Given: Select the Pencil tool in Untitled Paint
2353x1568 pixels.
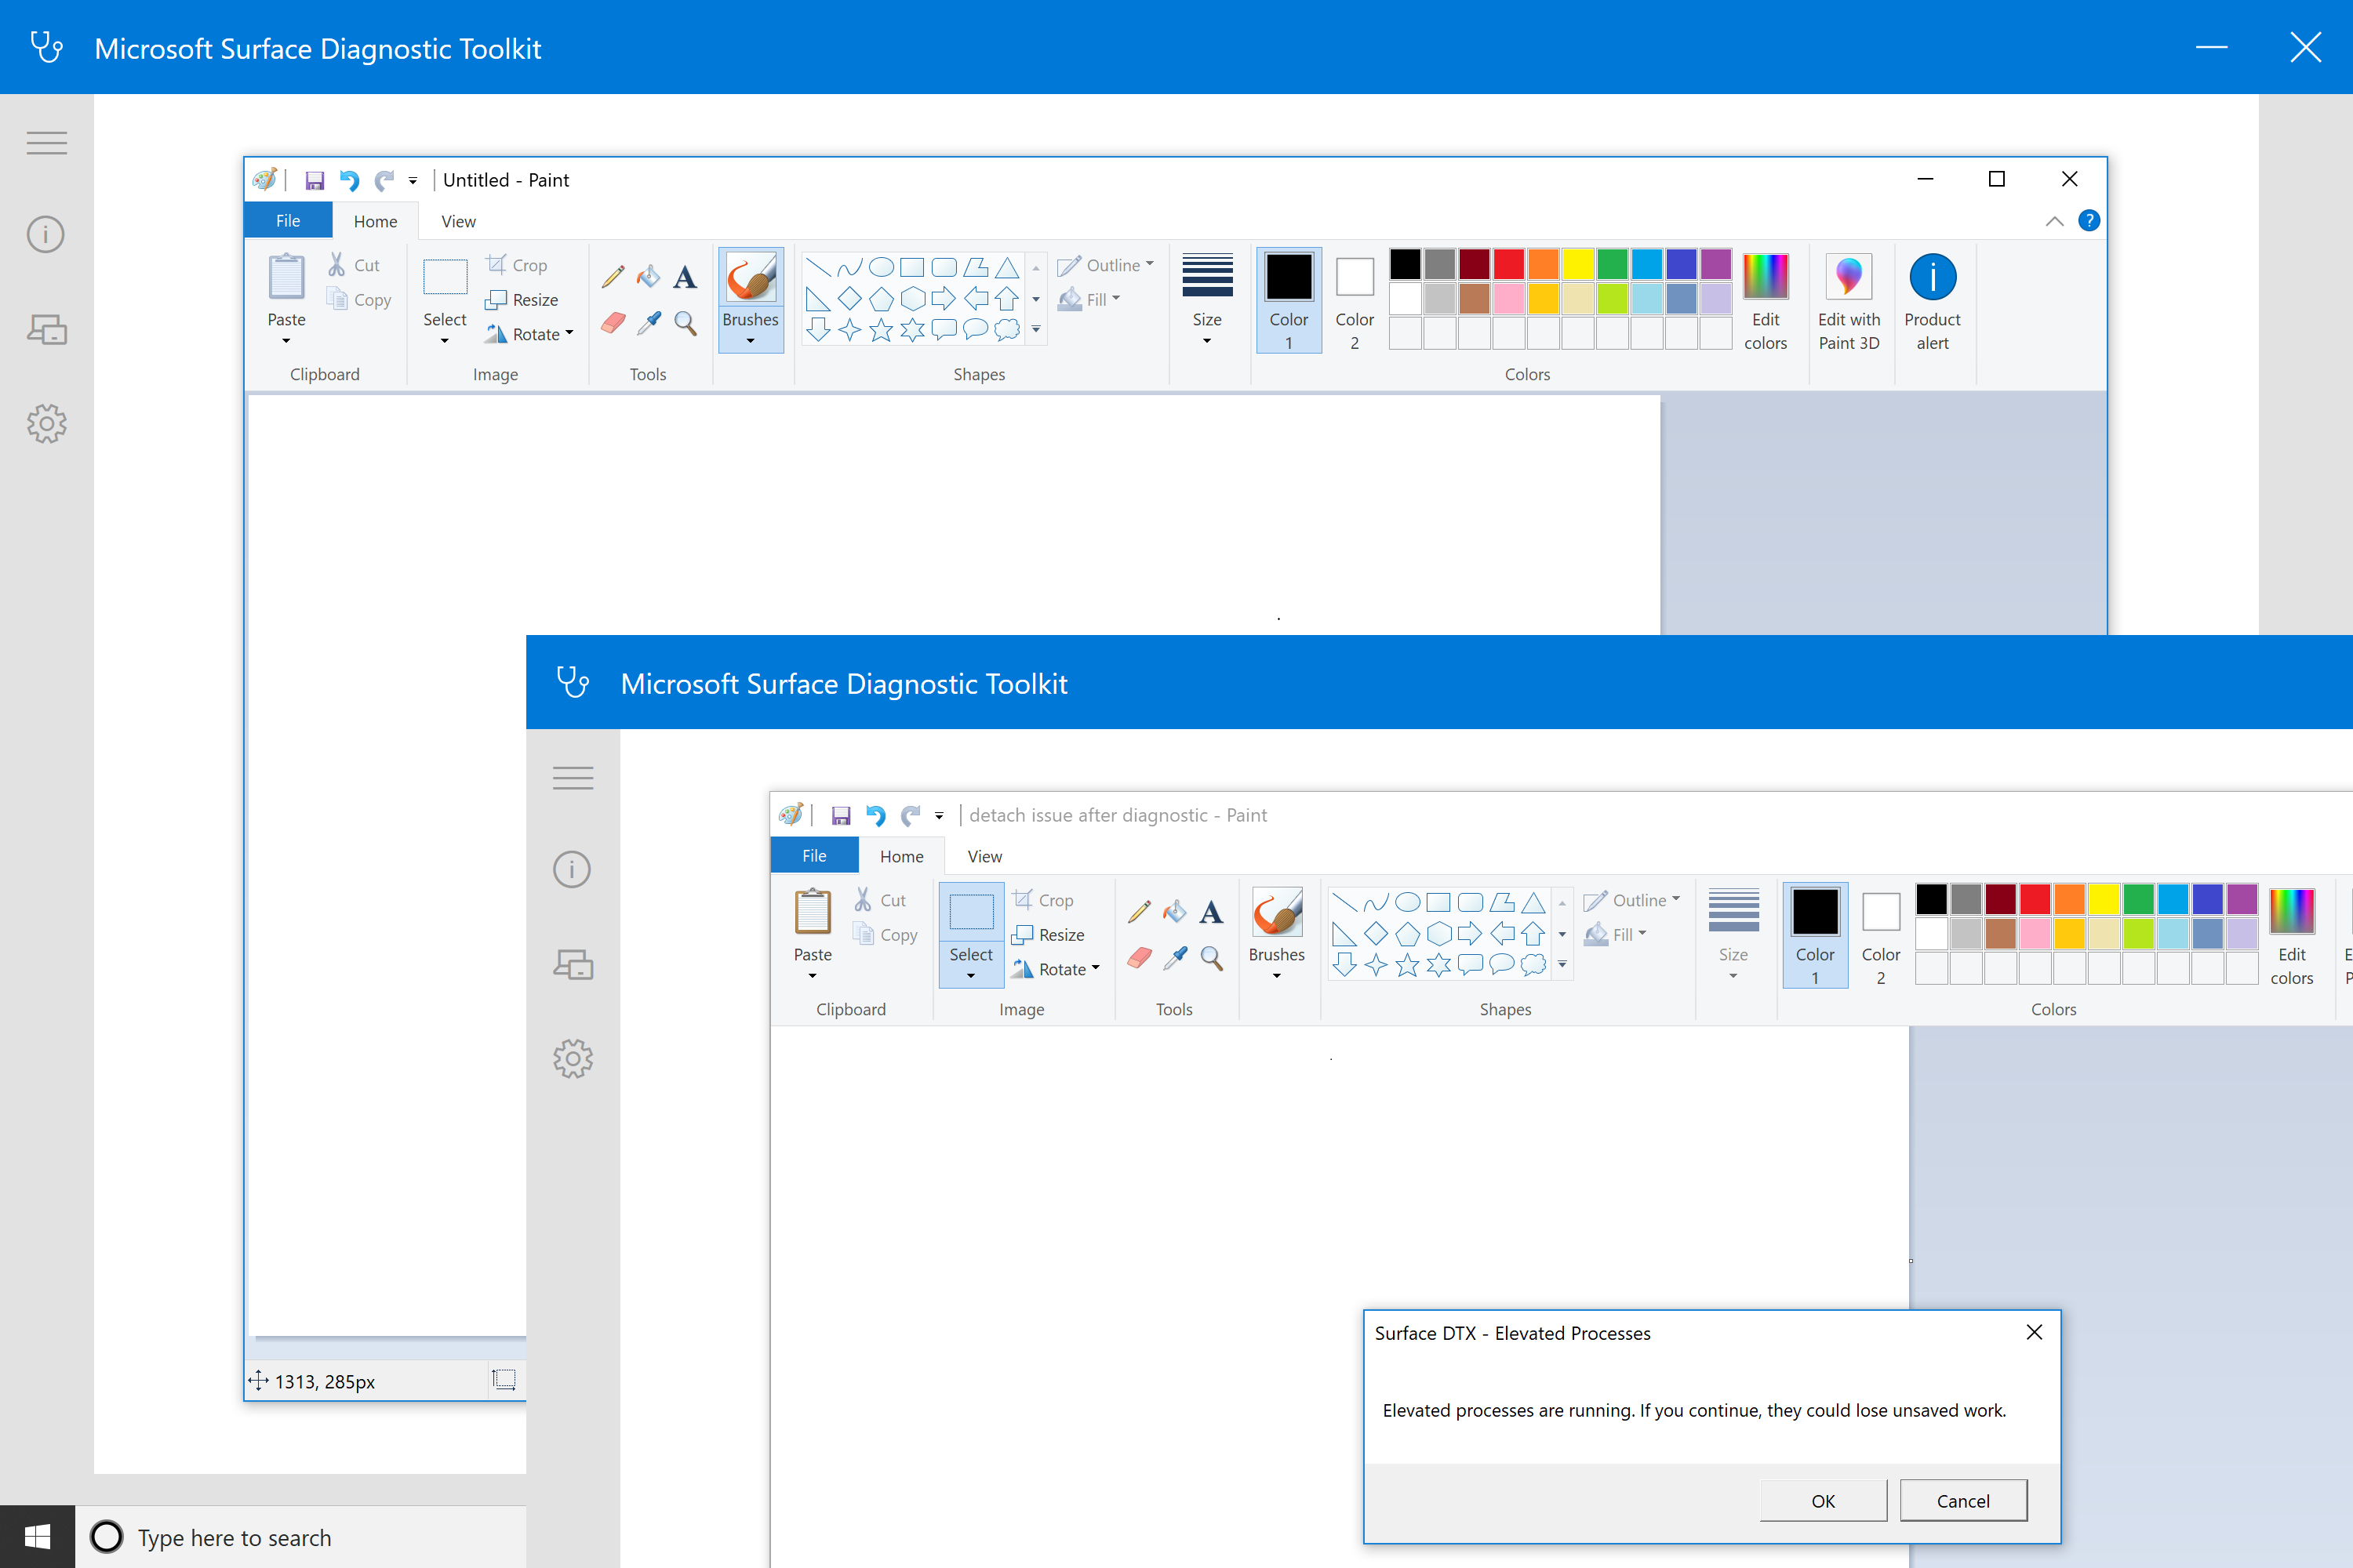Looking at the screenshot, I should point(613,276).
